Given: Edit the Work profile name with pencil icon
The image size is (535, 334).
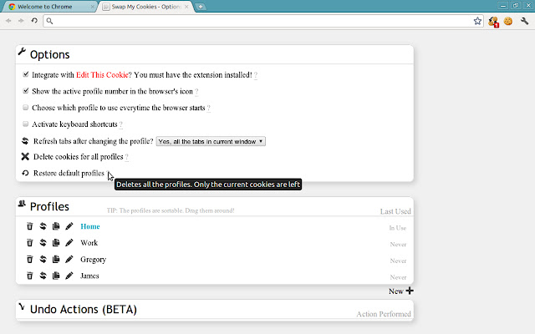Looking at the screenshot, I should 69,243.
